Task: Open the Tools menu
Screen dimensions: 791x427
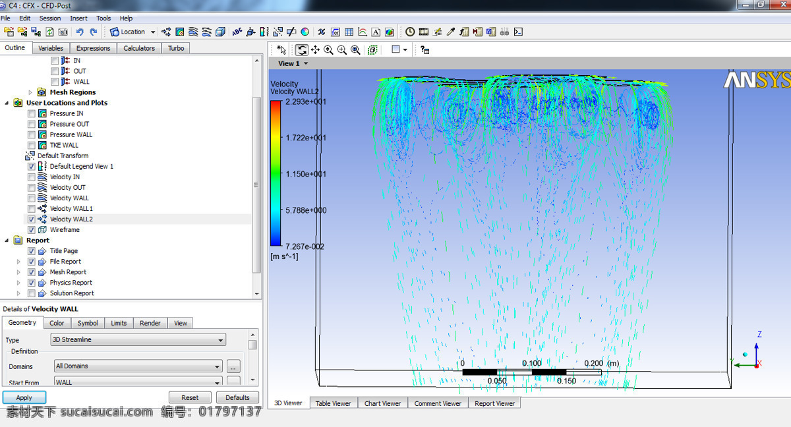Action: click(x=103, y=18)
